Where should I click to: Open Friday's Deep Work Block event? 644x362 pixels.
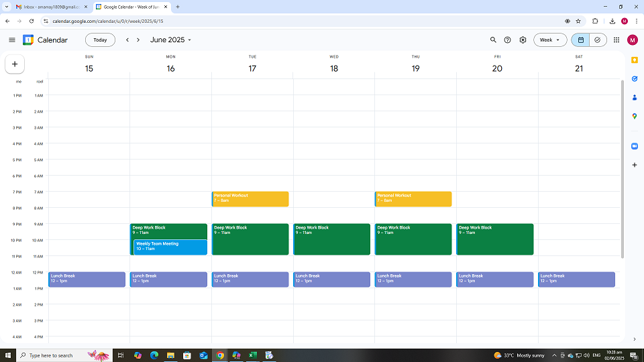coord(495,239)
